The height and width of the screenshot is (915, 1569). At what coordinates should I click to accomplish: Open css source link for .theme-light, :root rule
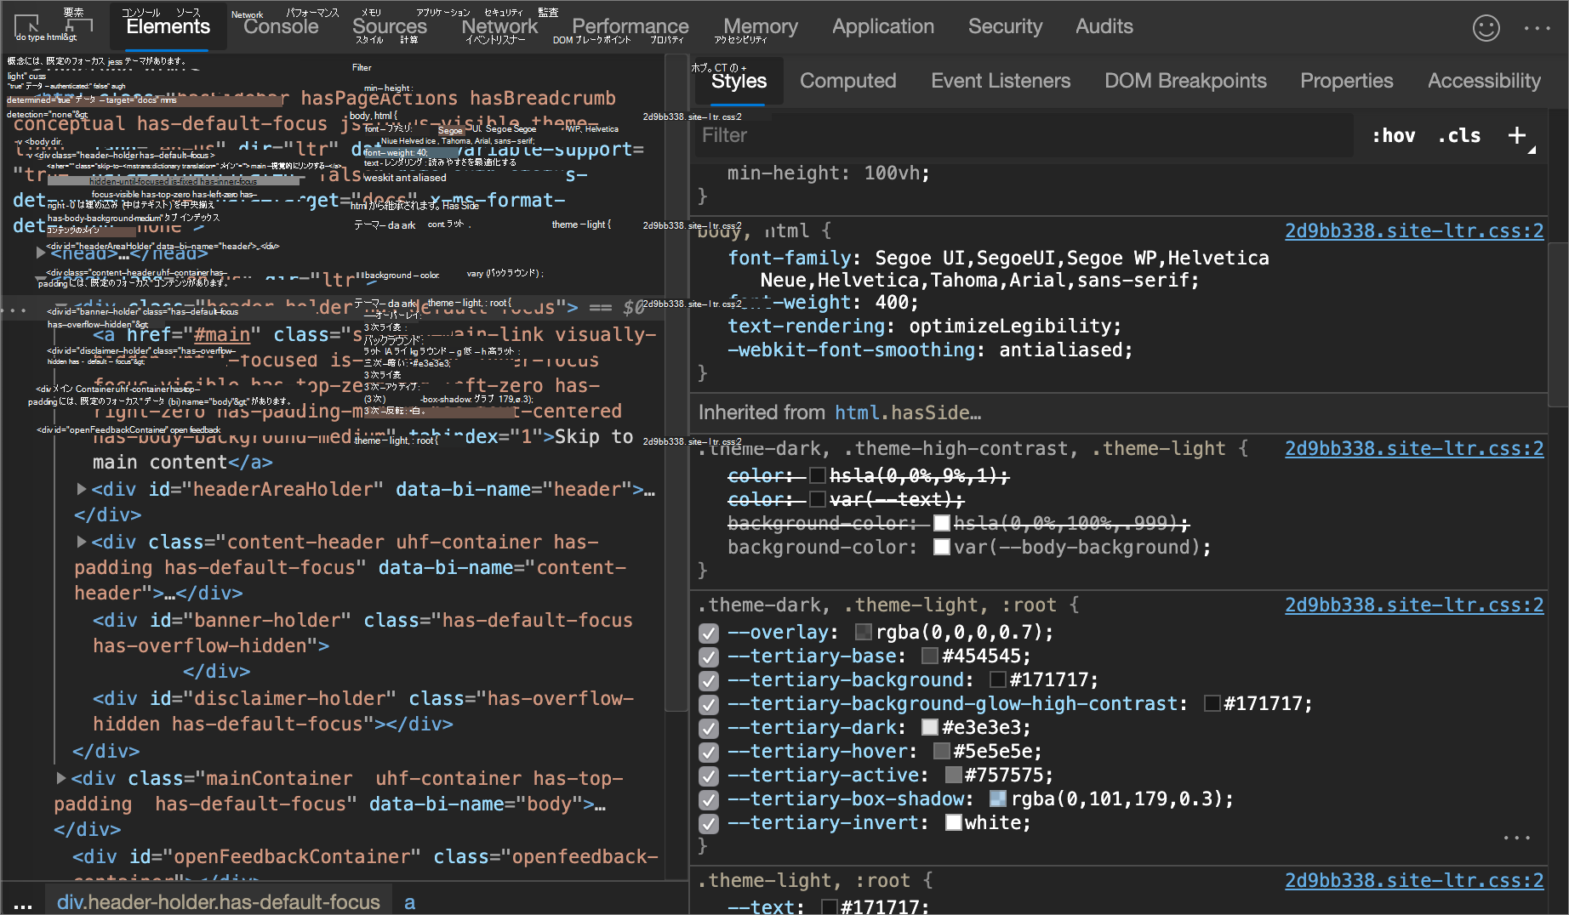1414,880
